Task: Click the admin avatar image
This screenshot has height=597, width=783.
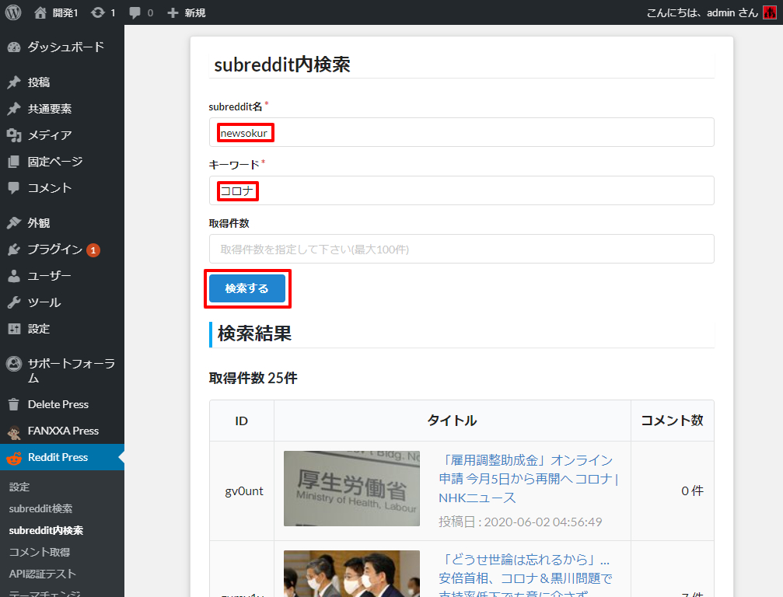Action: click(770, 12)
